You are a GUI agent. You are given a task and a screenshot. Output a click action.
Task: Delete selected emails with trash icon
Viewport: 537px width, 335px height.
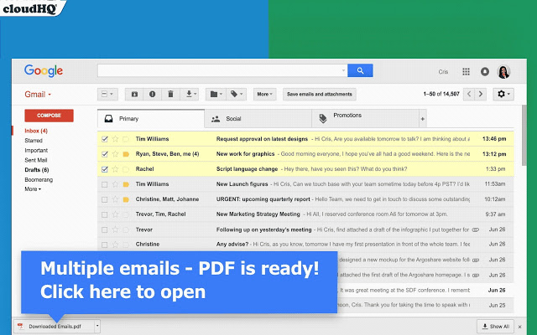click(x=170, y=94)
